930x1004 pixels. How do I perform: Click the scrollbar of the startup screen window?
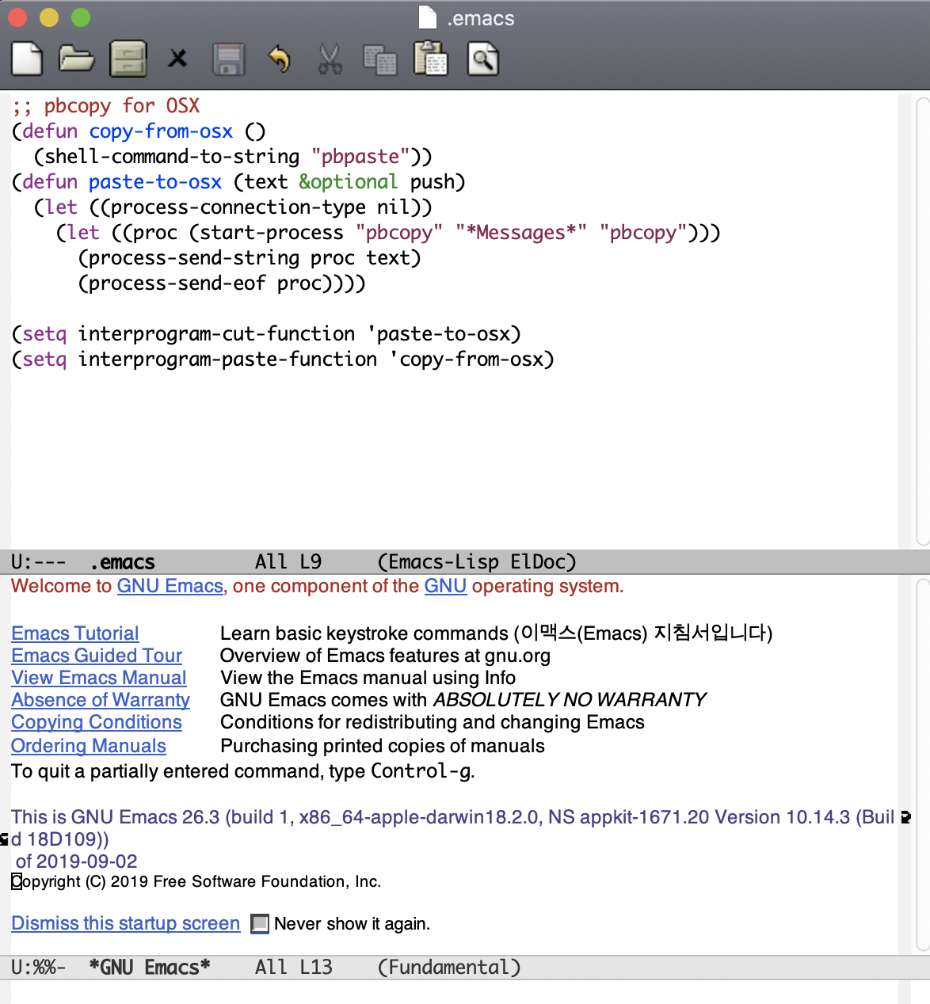pos(923,764)
